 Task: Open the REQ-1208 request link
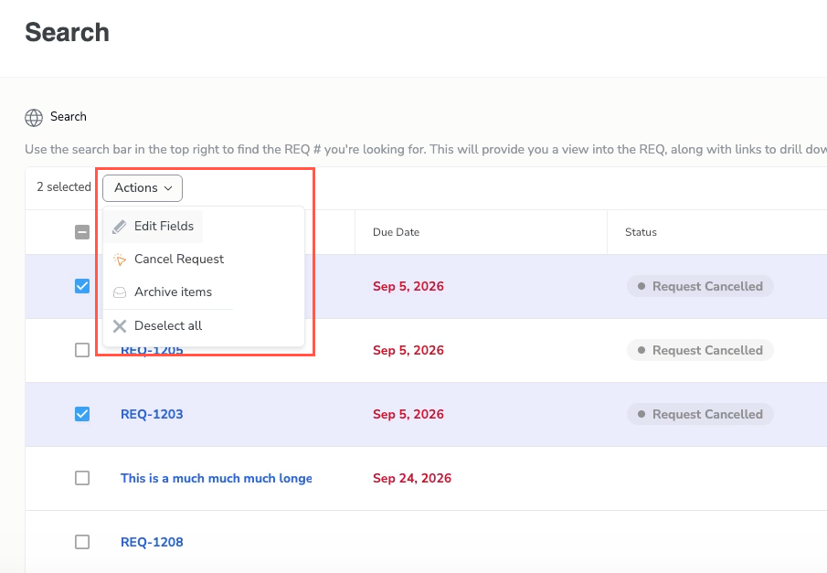coord(152,542)
